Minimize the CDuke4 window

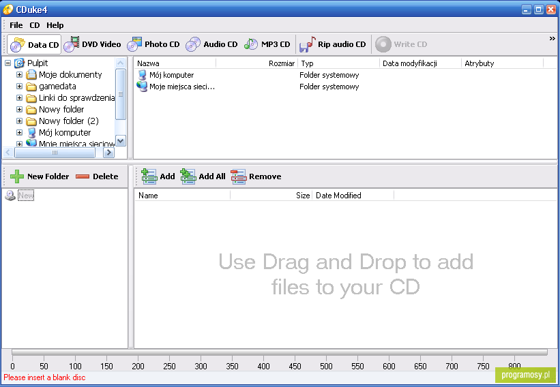tap(527, 10)
